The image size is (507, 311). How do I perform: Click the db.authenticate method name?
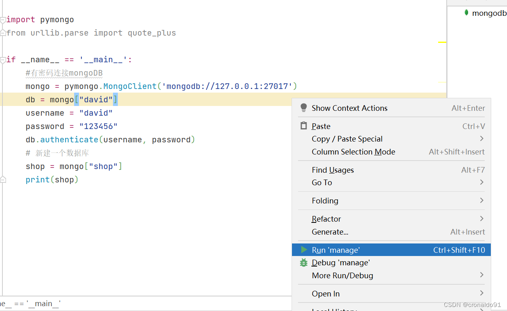pos(69,140)
